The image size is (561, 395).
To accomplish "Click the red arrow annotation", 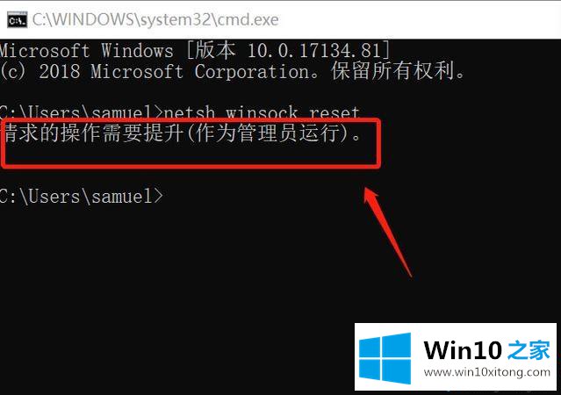I will [388, 232].
